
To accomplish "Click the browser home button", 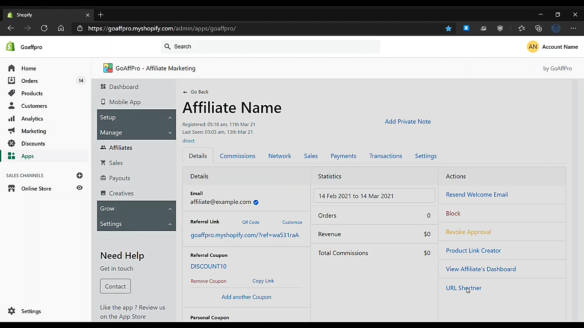I will (x=61, y=28).
